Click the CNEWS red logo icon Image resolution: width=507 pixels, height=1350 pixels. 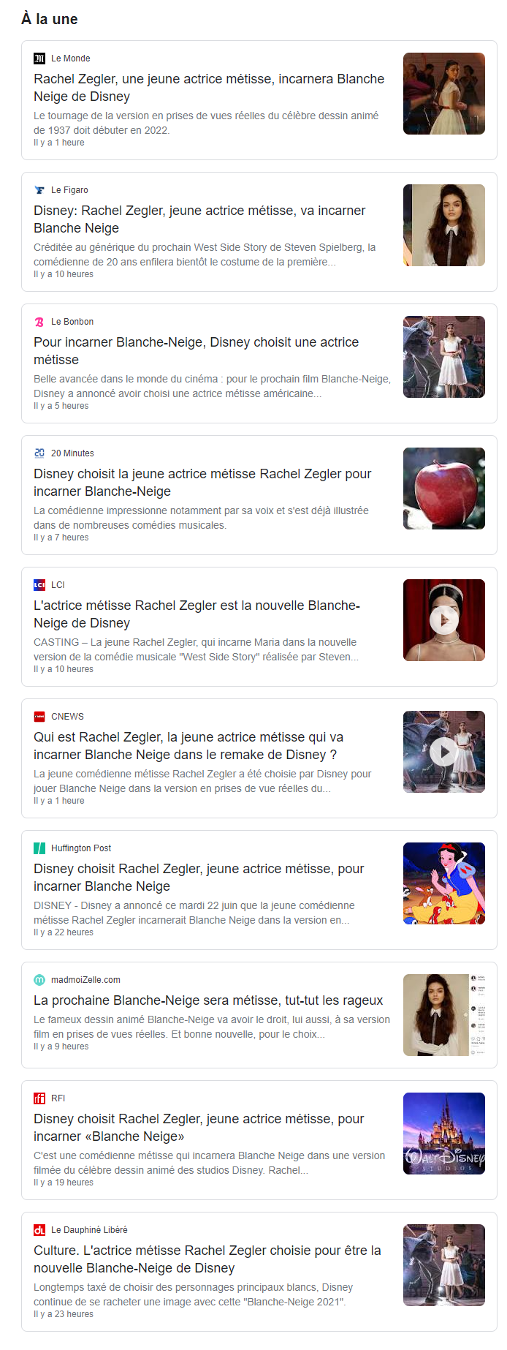coord(39,717)
